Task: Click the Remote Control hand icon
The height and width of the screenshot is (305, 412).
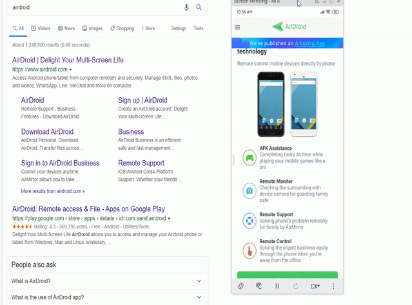Action: 250,251
